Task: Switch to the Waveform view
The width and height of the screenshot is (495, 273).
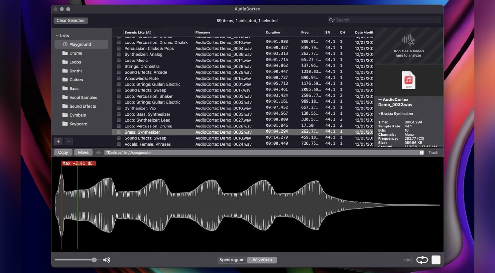Action: click(262, 260)
